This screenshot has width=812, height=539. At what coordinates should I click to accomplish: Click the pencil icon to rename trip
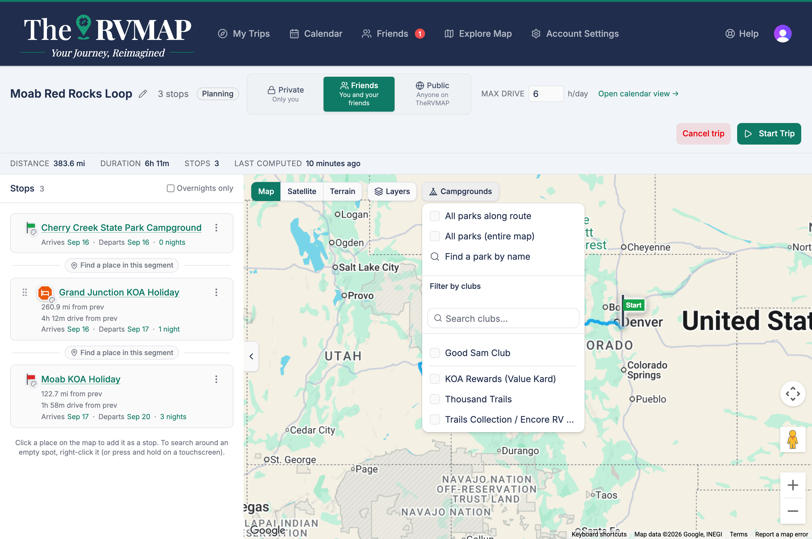pos(143,94)
